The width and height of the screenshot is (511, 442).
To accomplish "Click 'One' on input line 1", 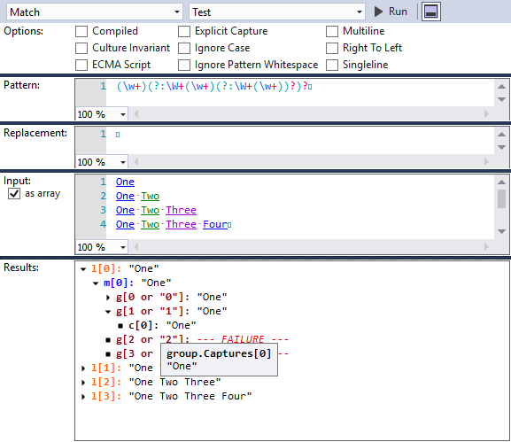I will (x=125, y=182).
